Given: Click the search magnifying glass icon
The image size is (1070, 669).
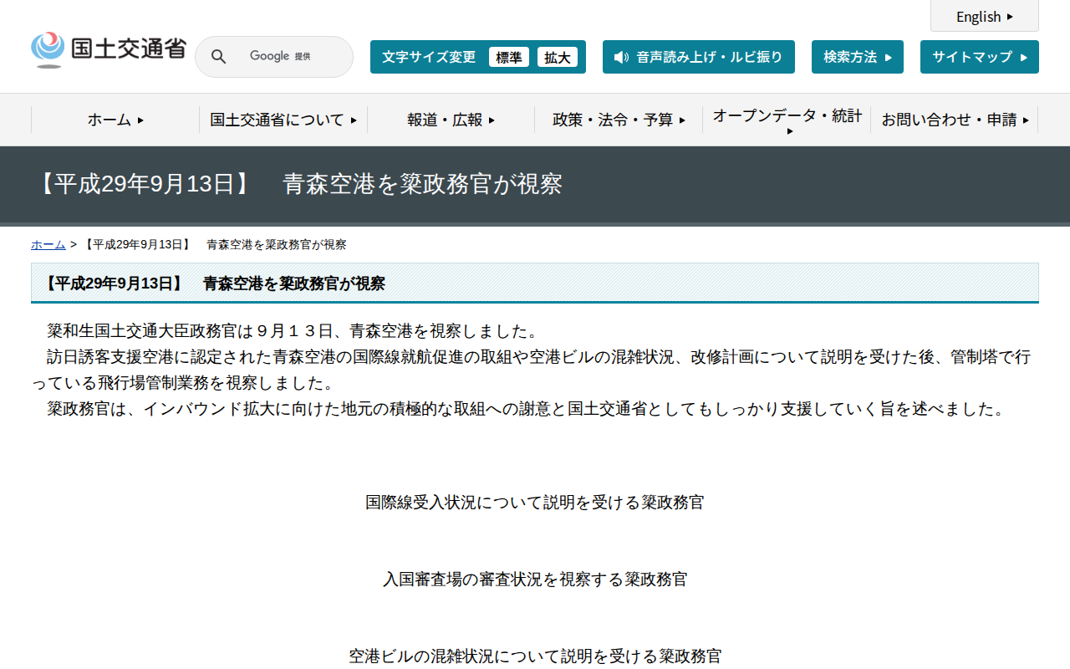Looking at the screenshot, I should [218, 56].
